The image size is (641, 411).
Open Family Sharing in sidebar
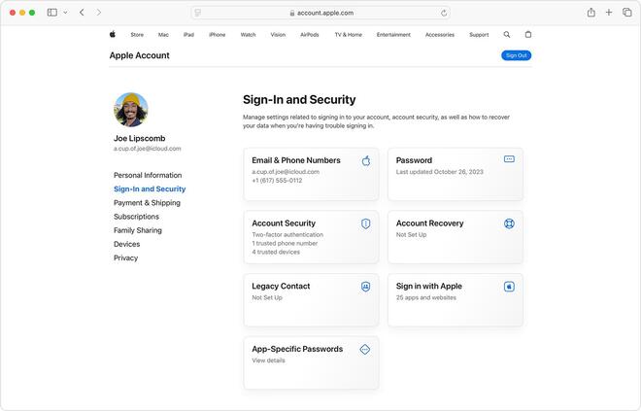(138, 230)
